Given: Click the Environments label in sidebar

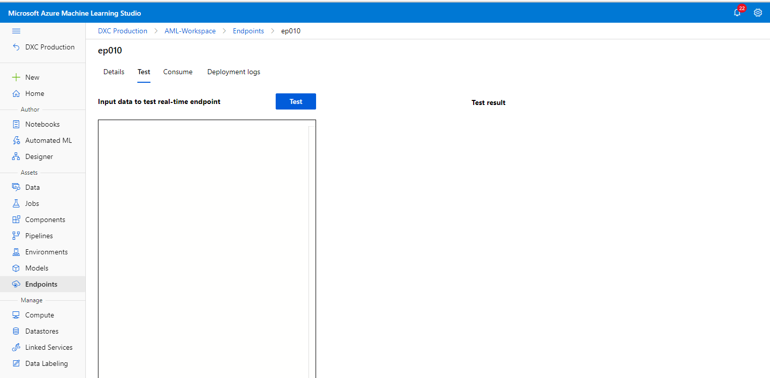Looking at the screenshot, I should [x=46, y=252].
